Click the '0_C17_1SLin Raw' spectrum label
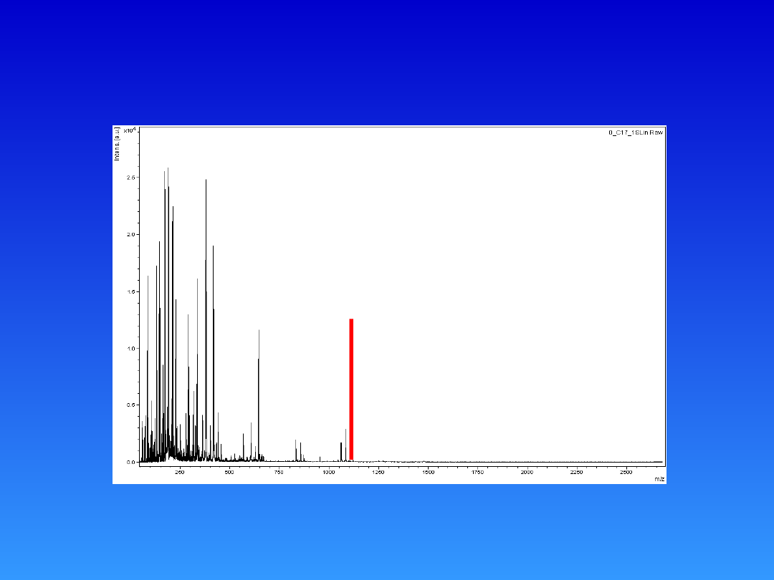The width and height of the screenshot is (774, 580). [636, 132]
